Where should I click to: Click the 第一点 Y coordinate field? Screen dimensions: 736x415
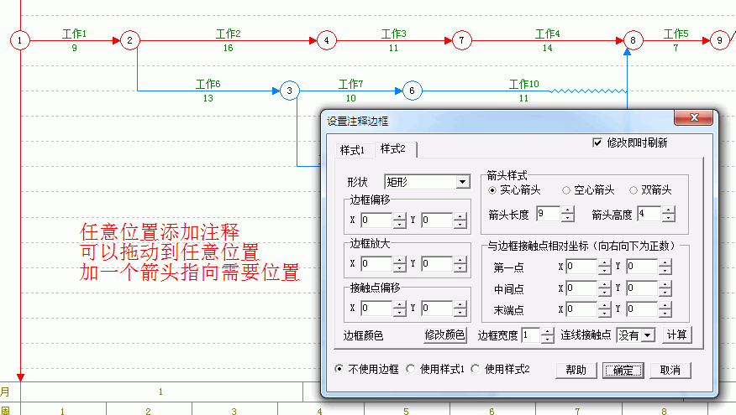pos(642,267)
